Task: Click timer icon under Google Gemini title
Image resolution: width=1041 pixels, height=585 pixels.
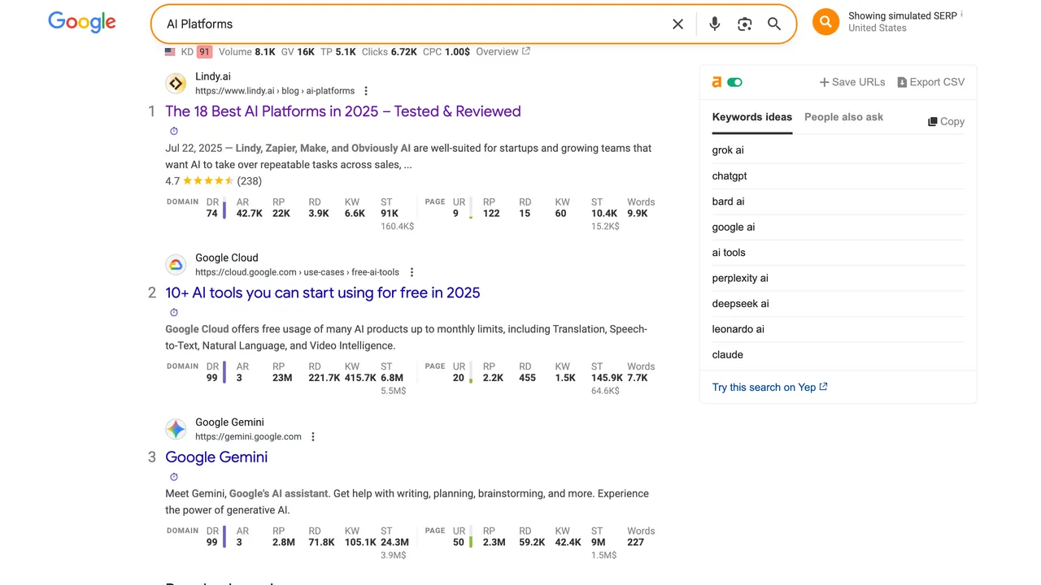Action: [x=173, y=477]
